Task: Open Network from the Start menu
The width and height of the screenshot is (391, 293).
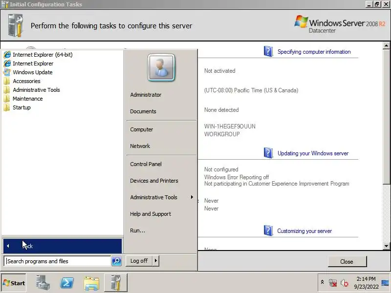Action: 140,146
